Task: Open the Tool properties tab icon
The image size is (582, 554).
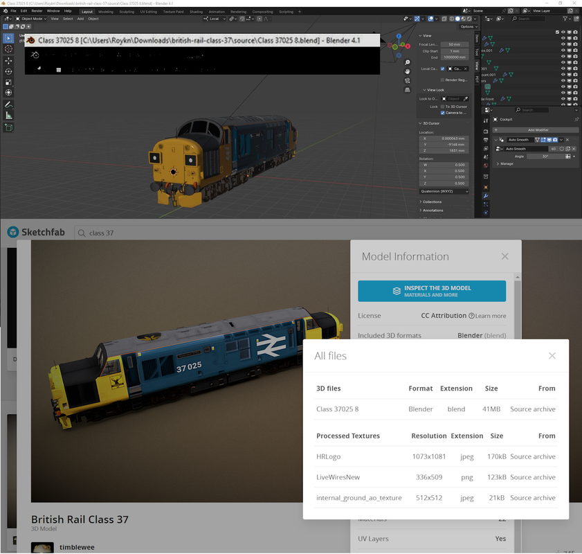Action: click(486, 120)
